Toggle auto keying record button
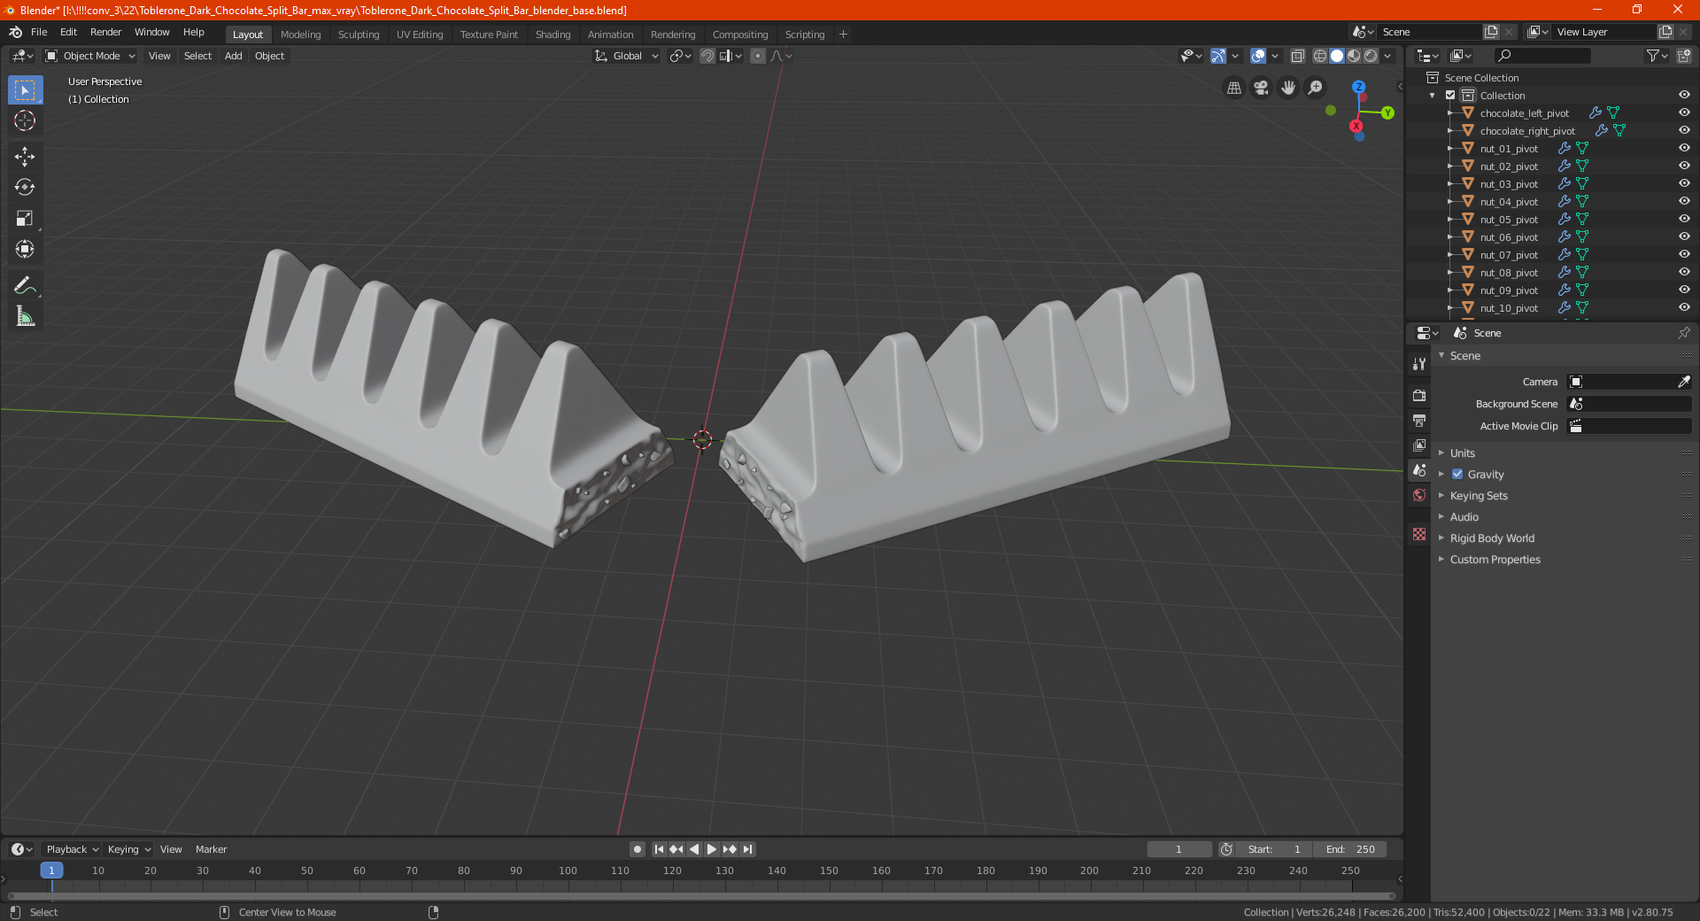 (637, 849)
